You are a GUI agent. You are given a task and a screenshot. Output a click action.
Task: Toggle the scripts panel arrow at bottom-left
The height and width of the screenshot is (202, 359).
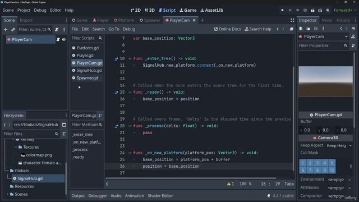point(107,184)
